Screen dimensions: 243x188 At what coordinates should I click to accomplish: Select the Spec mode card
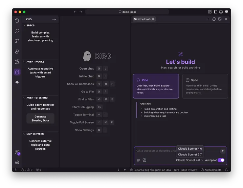(x=205, y=86)
